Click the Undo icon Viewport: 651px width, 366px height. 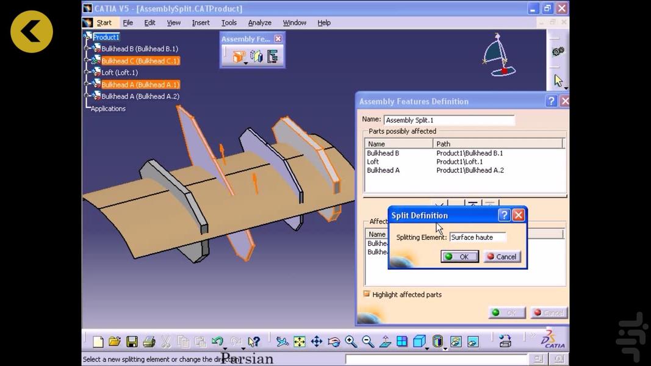217,341
